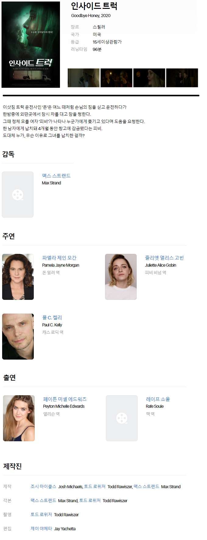This screenshot has height=540, width=207.
Task: Open actor link 폴 C. 켈리
Action: pyautogui.click(x=52, y=318)
